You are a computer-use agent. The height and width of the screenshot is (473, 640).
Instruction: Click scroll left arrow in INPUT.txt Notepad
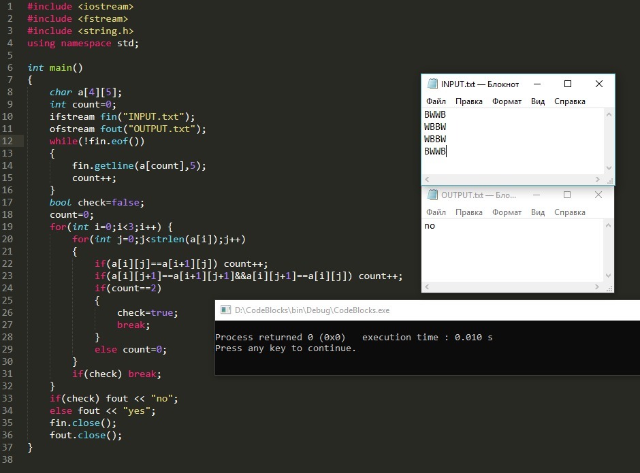(x=427, y=179)
